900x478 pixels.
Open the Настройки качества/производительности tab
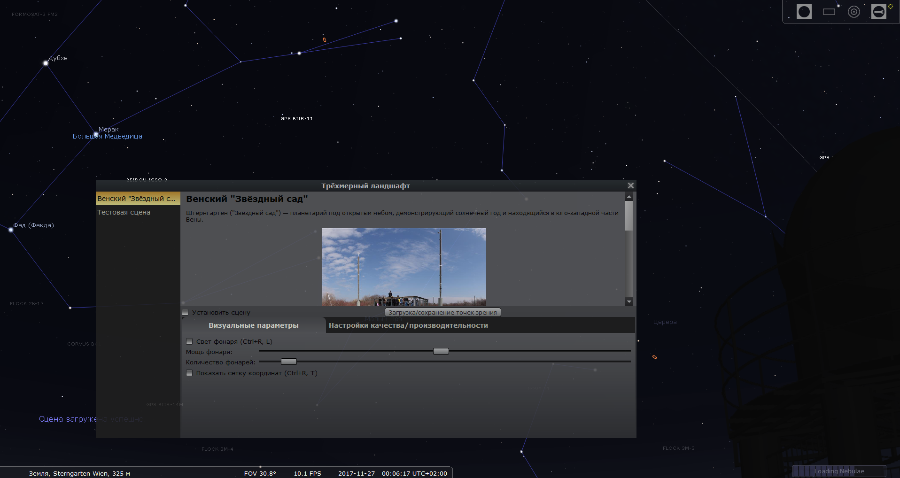tap(408, 325)
